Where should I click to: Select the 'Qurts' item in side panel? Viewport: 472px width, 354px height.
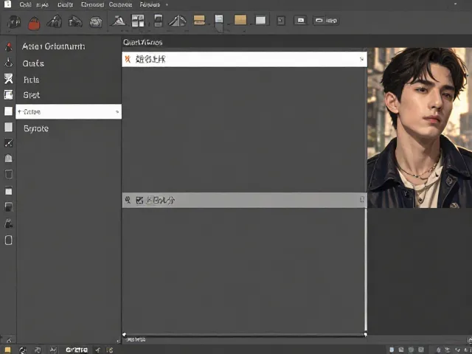pyautogui.click(x=33, y=63)
